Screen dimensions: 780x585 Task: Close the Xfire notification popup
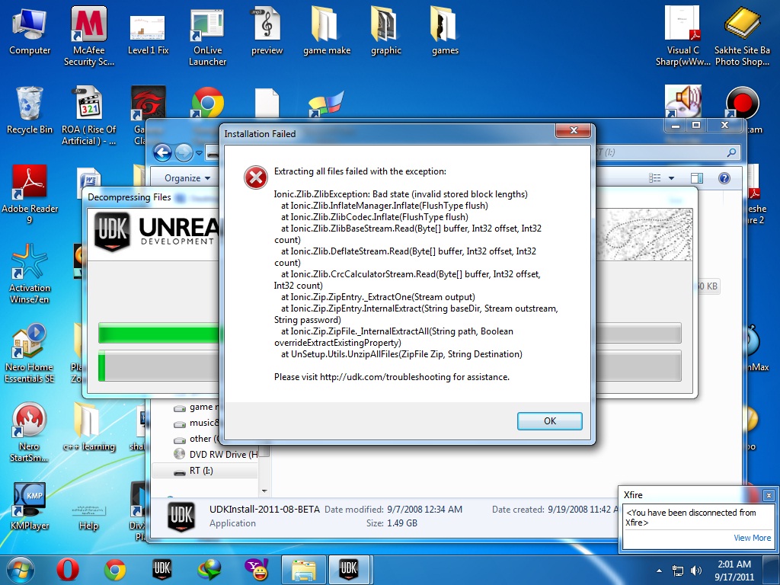768,495
